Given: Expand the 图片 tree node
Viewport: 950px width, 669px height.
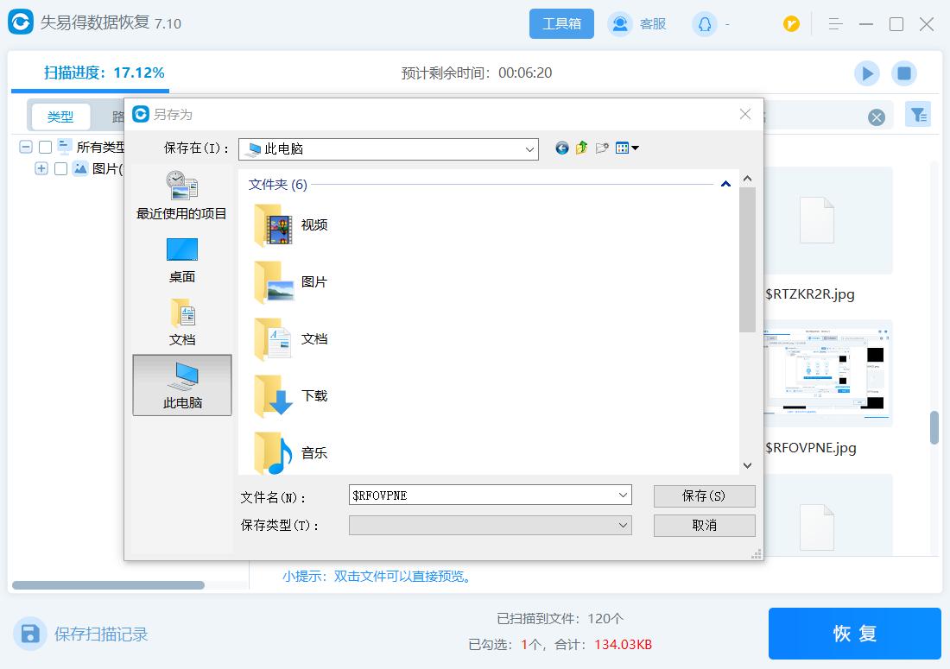Looking at the screenshot, I should pyautogui.click(x=42, y=168).
